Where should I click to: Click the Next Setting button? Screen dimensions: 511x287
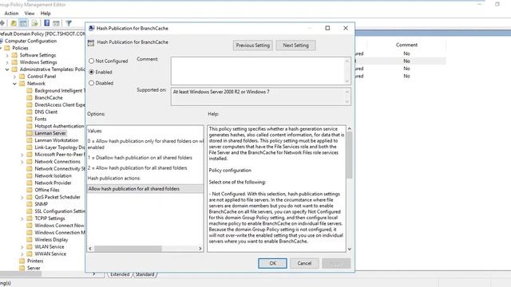[x=295, y=45]
